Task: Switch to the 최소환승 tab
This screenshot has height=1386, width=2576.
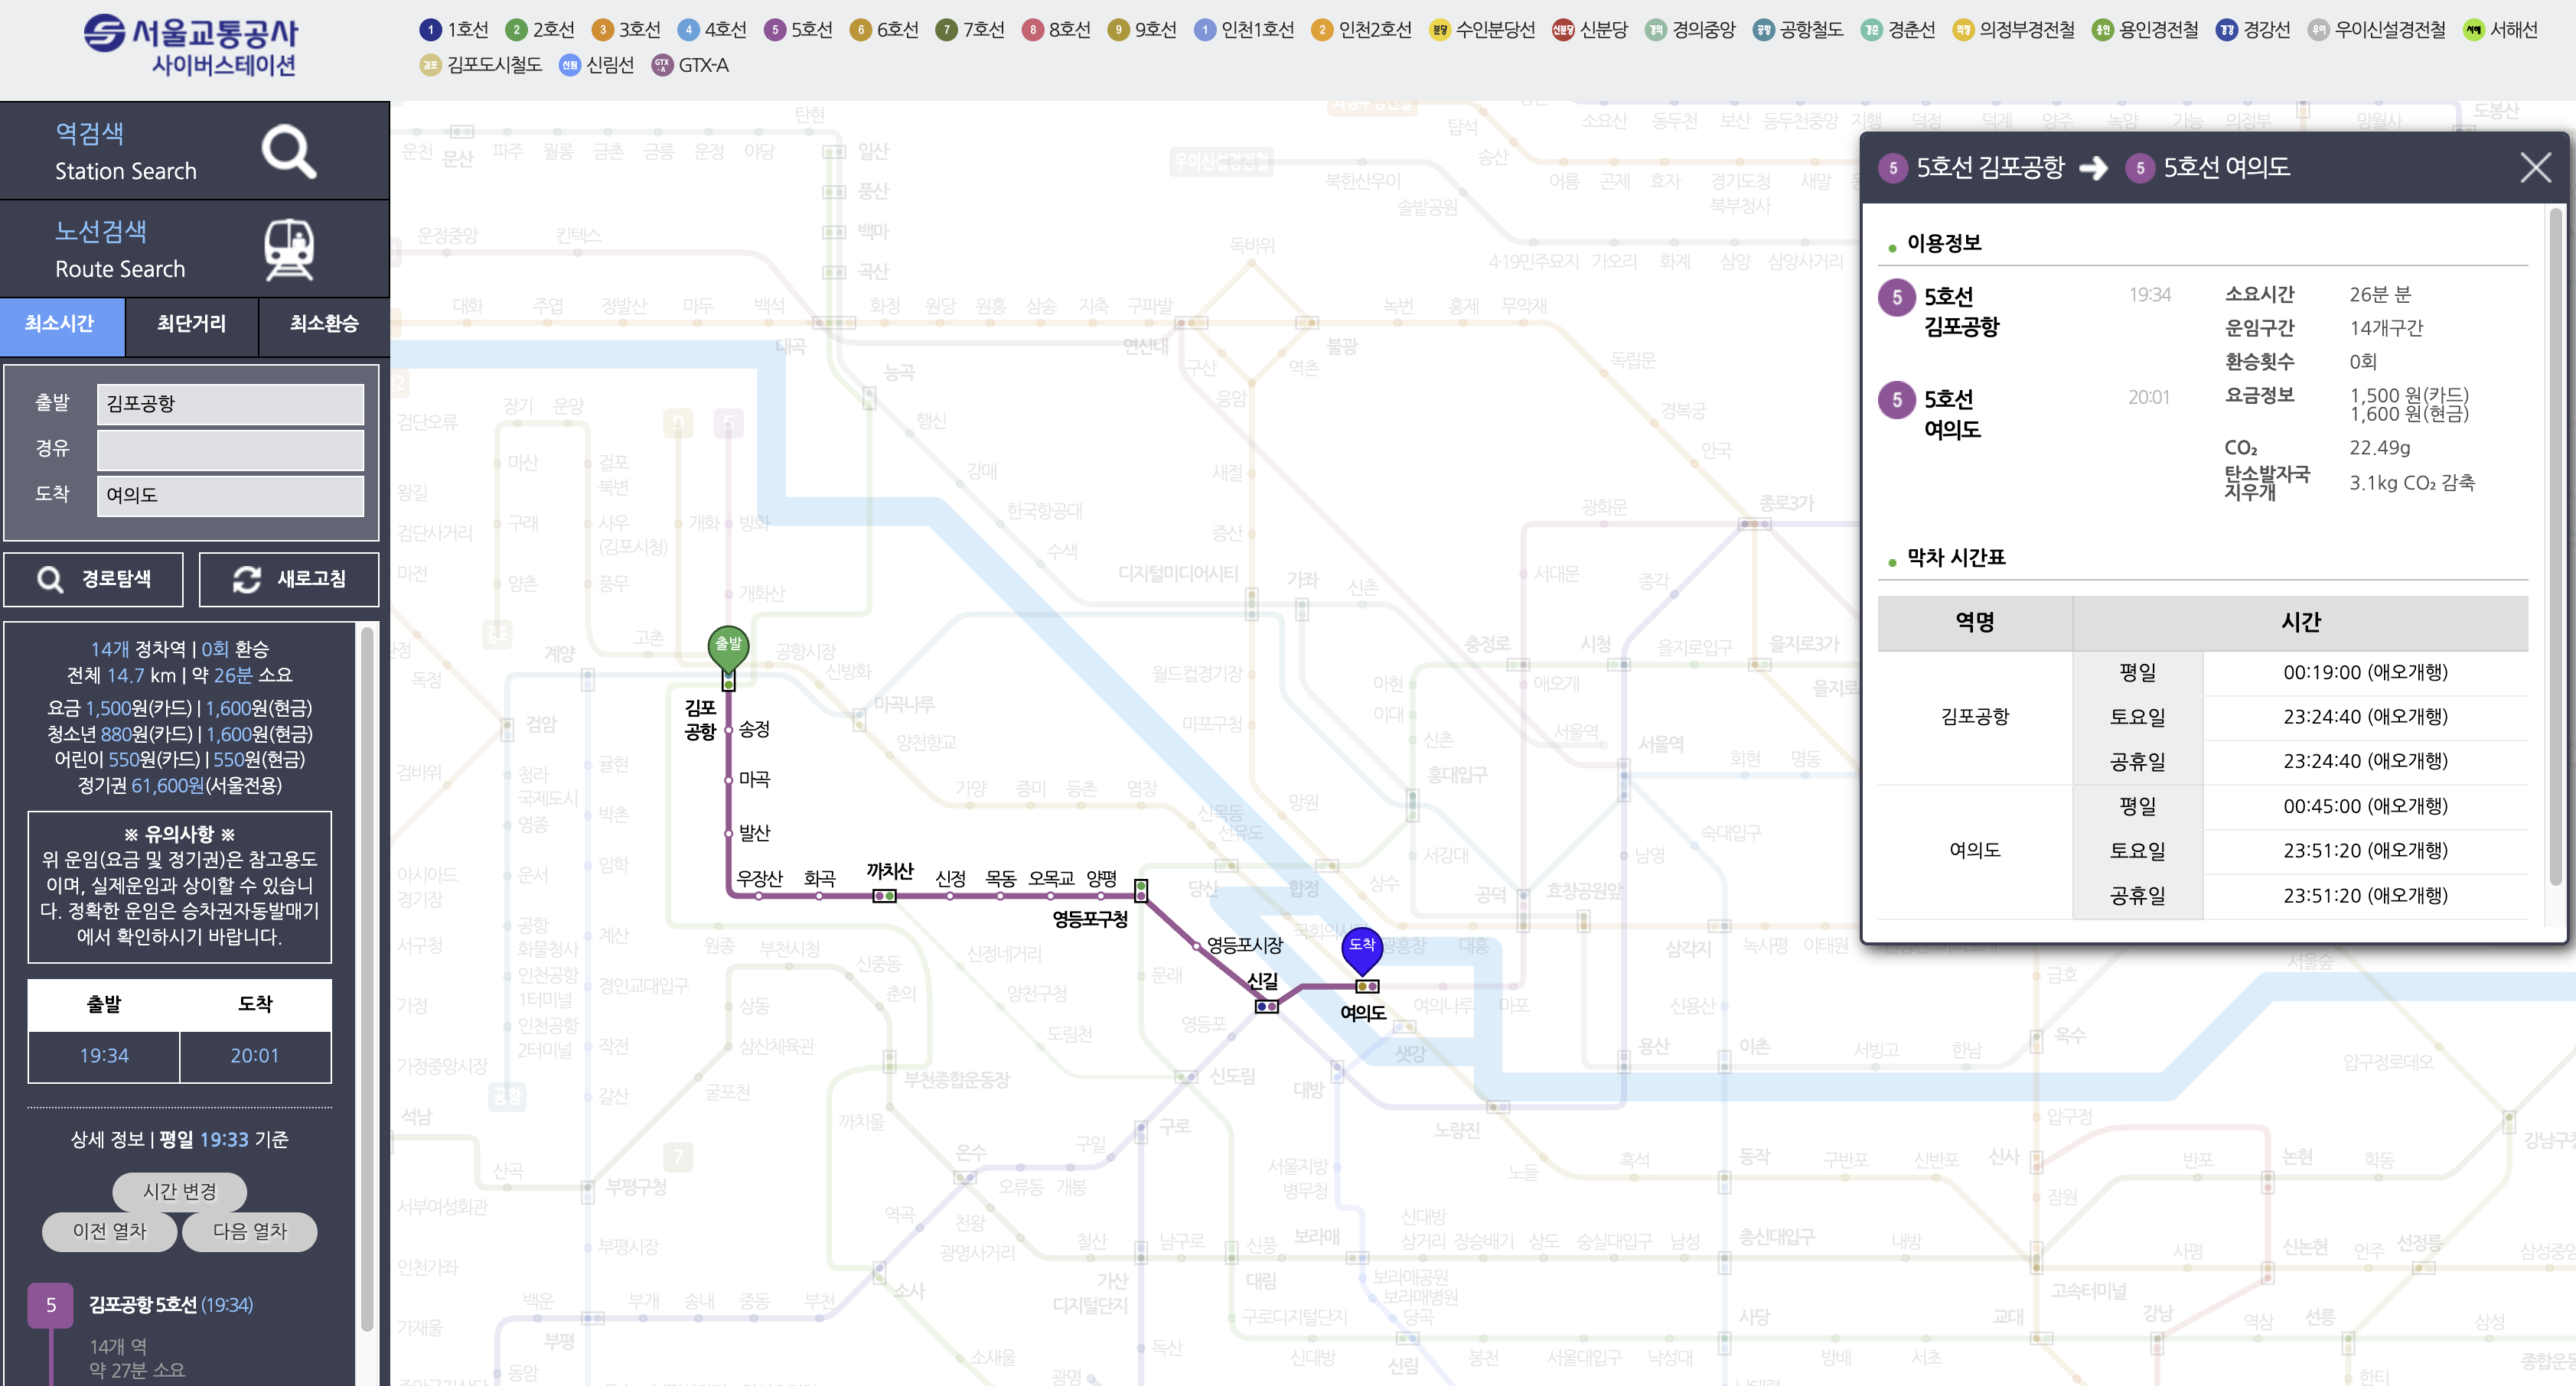Action: coord(323,324)
